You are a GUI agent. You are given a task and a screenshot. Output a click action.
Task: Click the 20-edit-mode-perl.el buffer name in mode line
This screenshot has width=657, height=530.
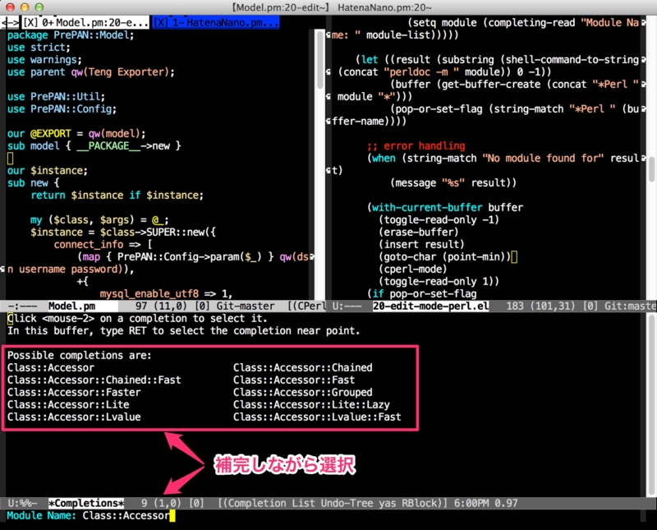(x=430, y=306)
